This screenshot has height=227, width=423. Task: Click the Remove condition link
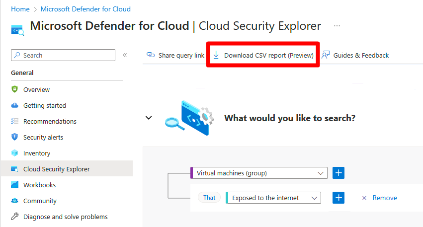(384, 198)
